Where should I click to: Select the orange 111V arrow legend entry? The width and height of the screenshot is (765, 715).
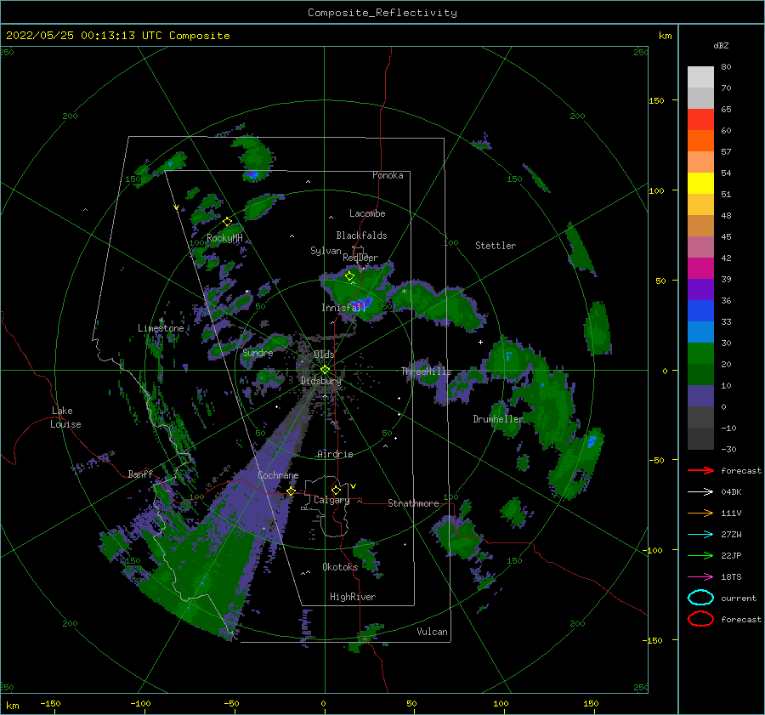coord(700,513)
